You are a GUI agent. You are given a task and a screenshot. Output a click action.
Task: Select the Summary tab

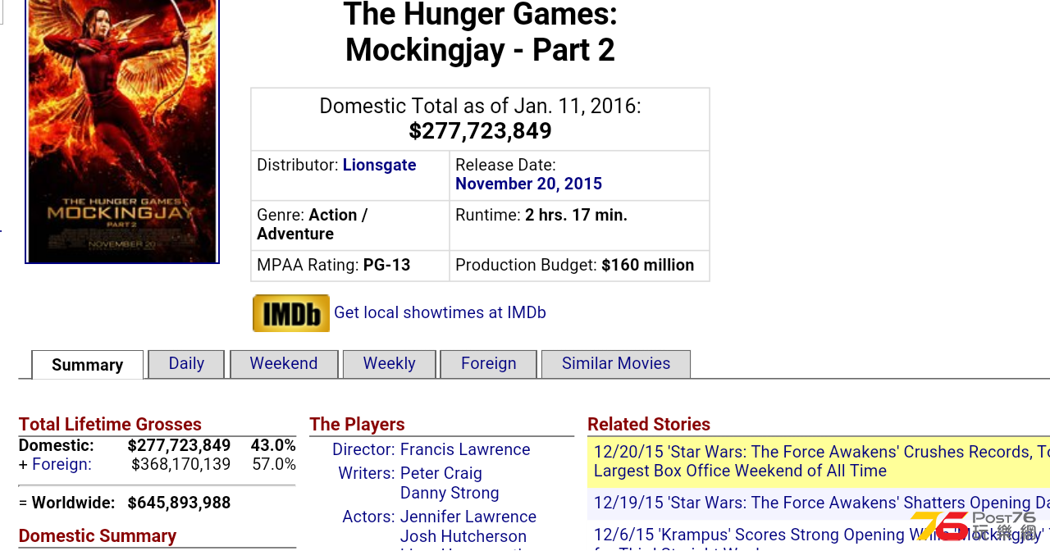(x=88, y=365)
